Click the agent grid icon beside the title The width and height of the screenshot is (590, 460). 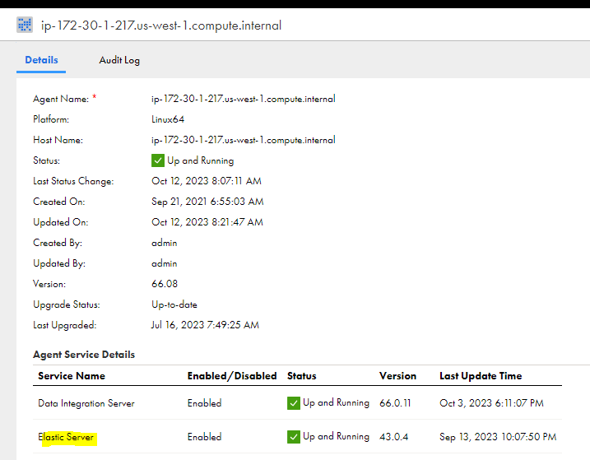click(x=25, y=26)
